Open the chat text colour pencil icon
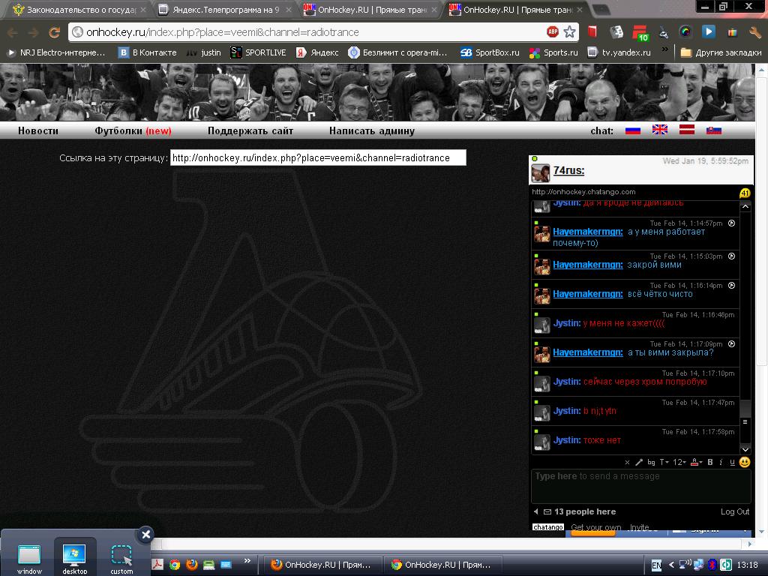Viewport: 768px width, 576px height. coord(639,462)
